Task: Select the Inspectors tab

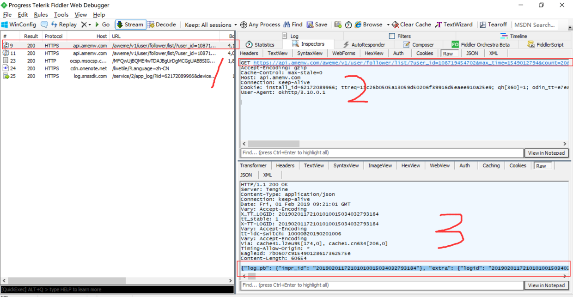Action: tap(308, 44)
